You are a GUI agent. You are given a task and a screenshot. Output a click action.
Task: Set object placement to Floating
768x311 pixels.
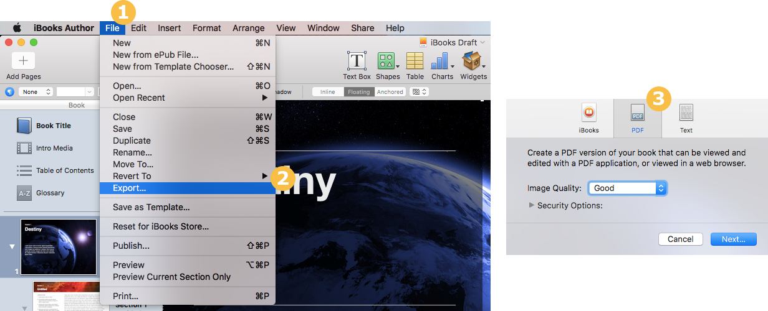pos(359,92)
